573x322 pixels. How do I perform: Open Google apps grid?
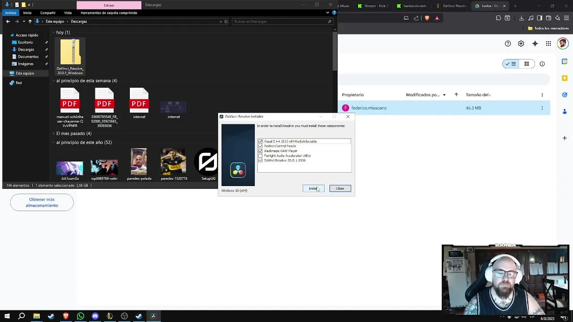pyautogui.click(x=548, y=43)
